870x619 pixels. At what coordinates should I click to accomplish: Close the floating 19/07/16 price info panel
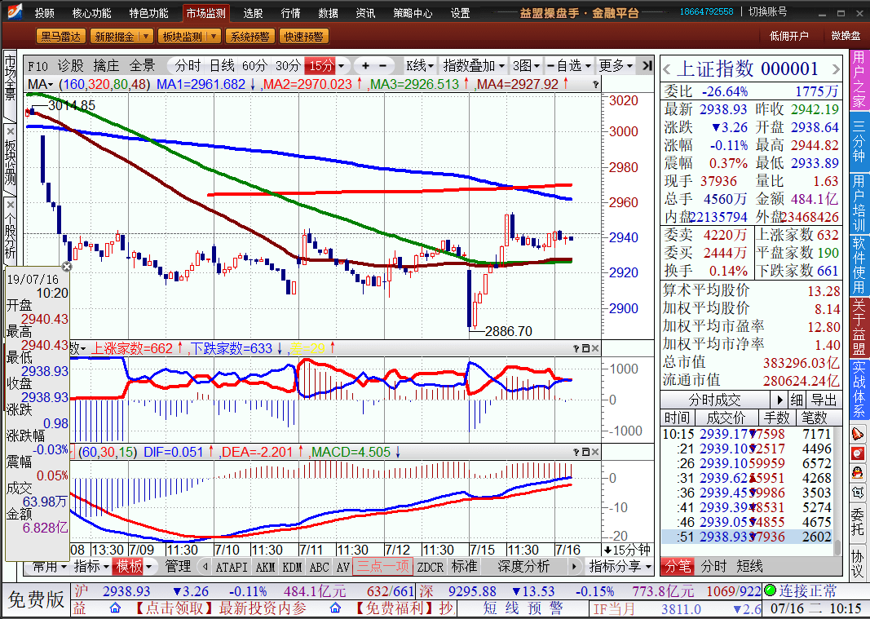pos(67,267)
